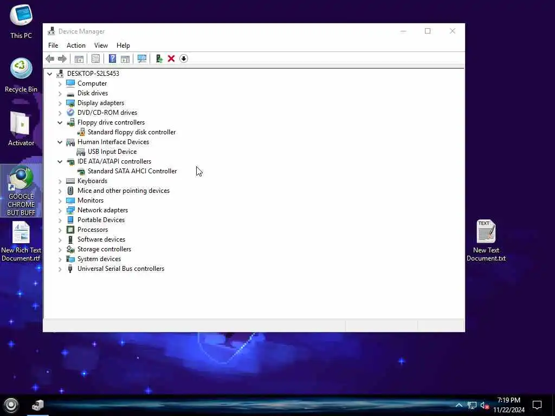This screenshot has height=416, width=555.
Task: Click red X Uninstall device icon
Action: 171,58
